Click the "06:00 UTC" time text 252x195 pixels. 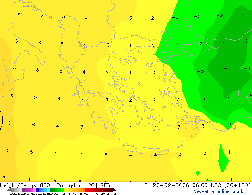pyautogui.click(x=207, y=185)
